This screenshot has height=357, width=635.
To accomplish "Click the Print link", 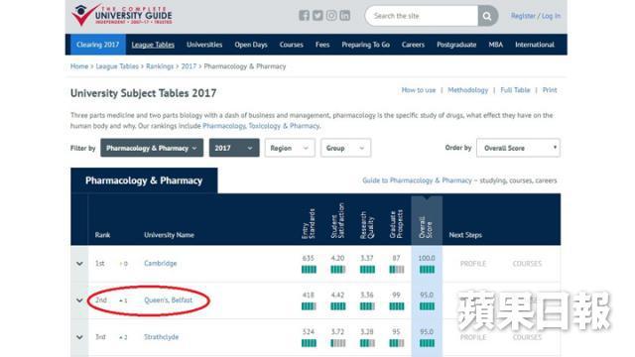I will tap(550, 90).
